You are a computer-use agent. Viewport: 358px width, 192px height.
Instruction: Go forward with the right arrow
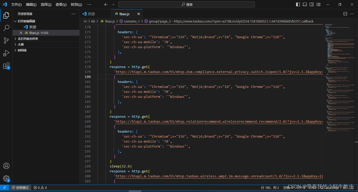pos(113,4)
